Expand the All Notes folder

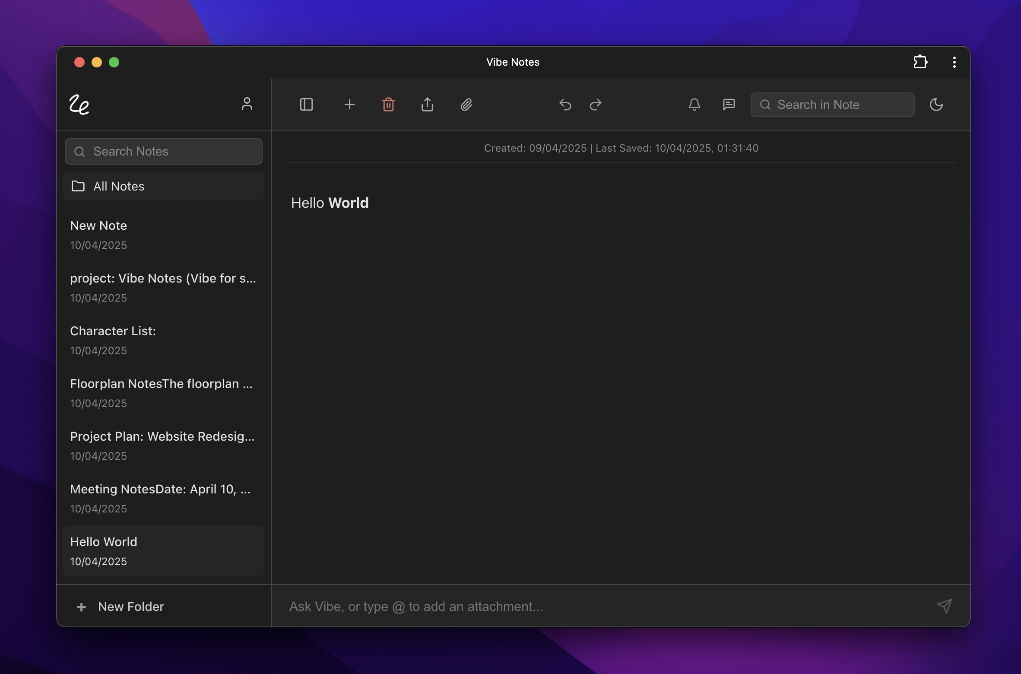(x=163, y=186)
